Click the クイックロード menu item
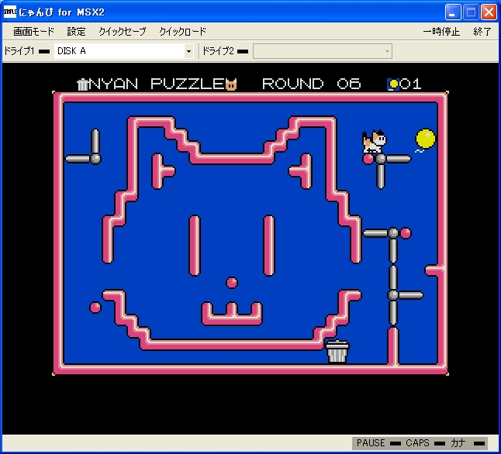 coord(183,31)
